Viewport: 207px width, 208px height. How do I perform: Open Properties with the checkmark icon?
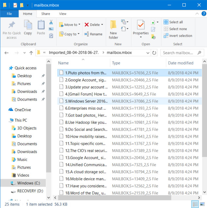pyautogui.click(x=141, y=25)
